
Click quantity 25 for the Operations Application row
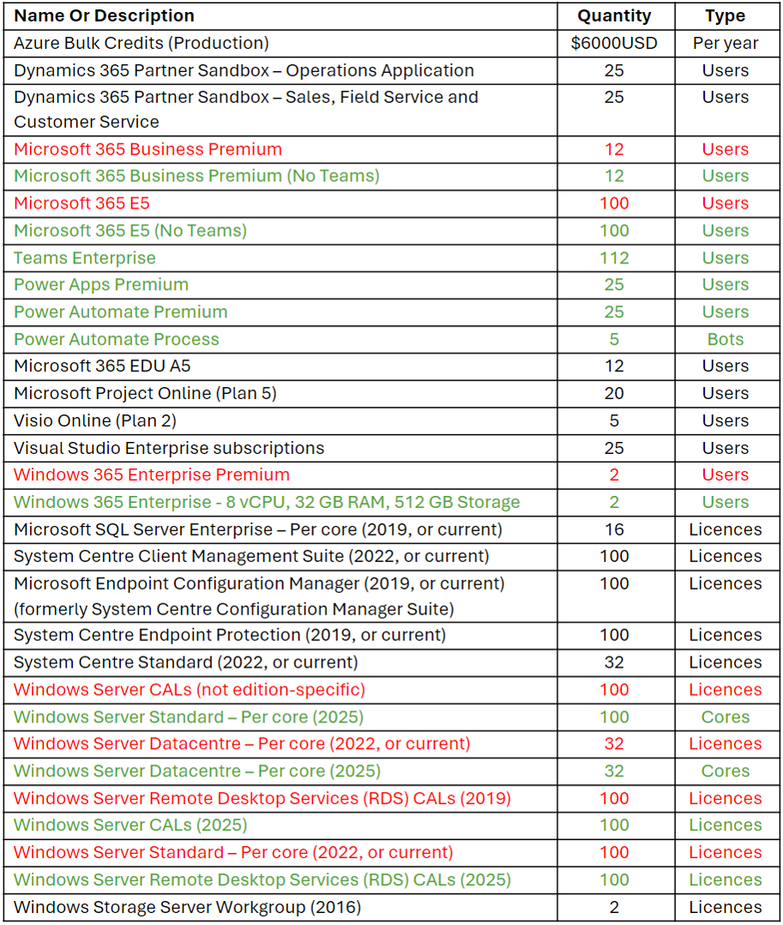[x=614, y=70]
